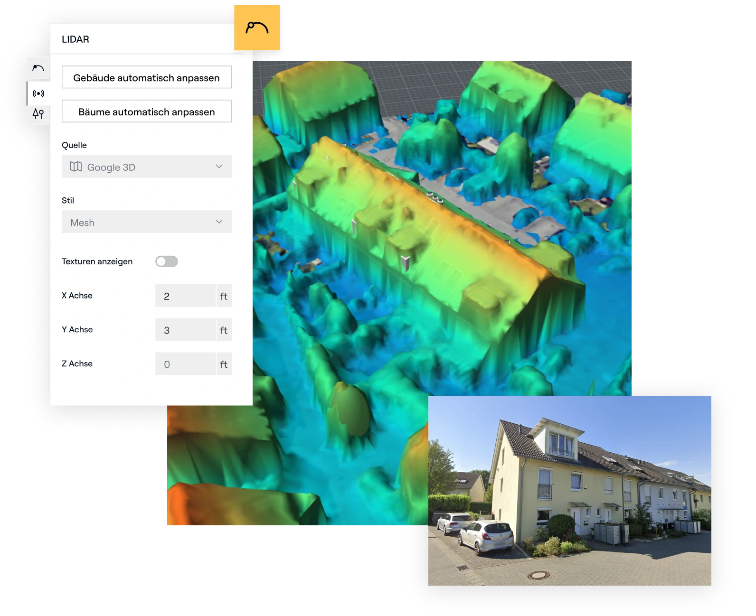Click the Z Achse value field
This screenshot has height=616, width=756.
point(186,364)
